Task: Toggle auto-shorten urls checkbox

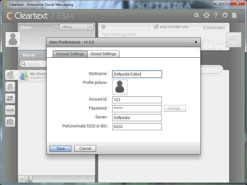Action: click(x=156, y=27)
